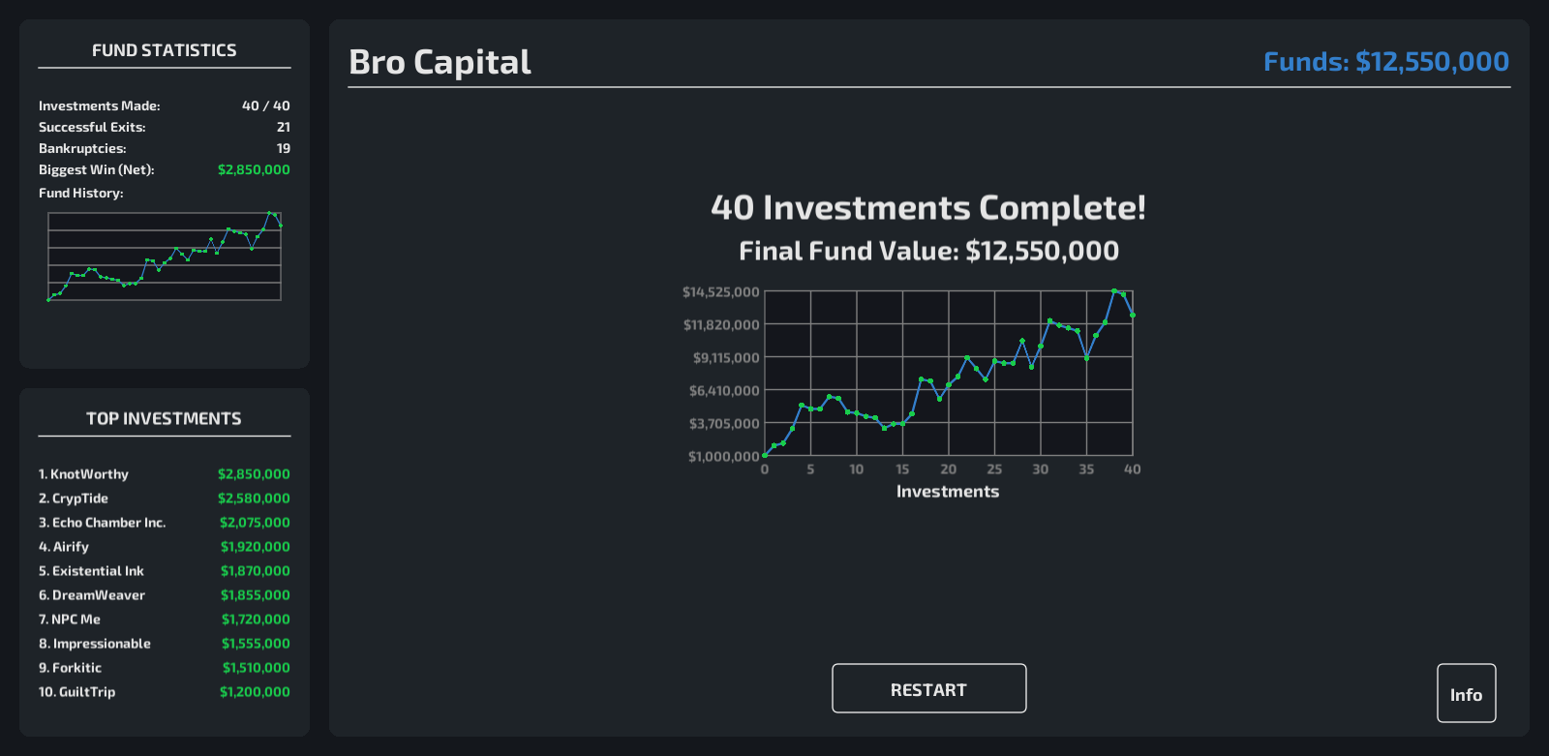Click the Fund History mini chart
The height and width of the screenshot is (756, 1549).
click(165, 257)
